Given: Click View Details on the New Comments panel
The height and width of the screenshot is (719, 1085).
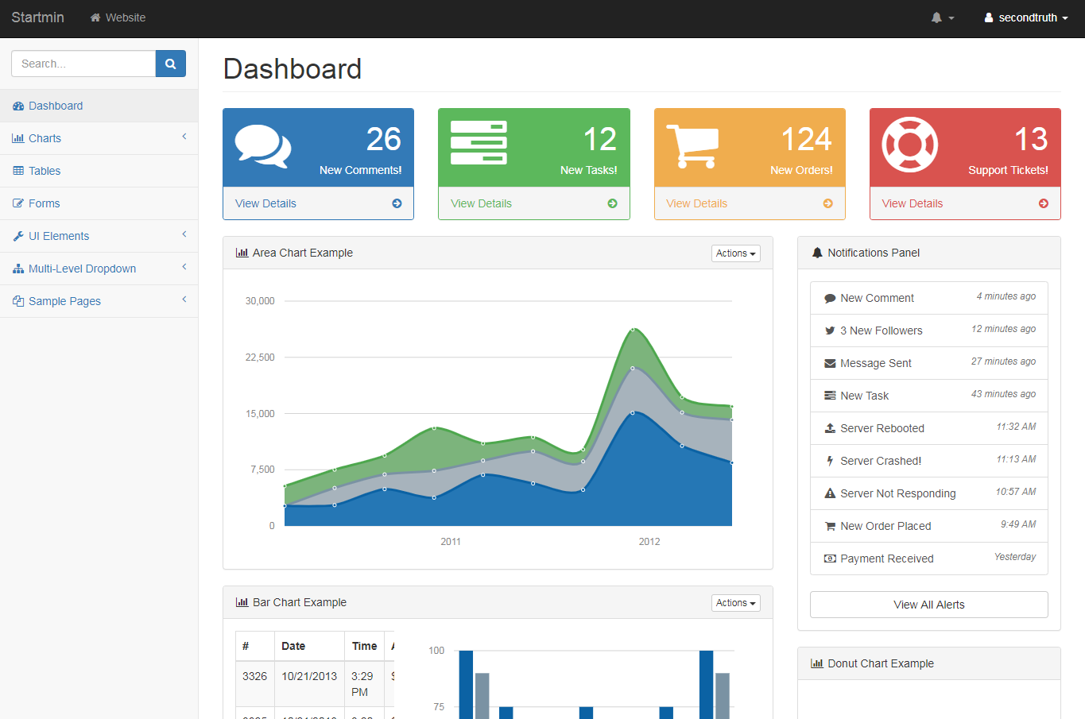Looking at the screenshot, I should point(265,203).
